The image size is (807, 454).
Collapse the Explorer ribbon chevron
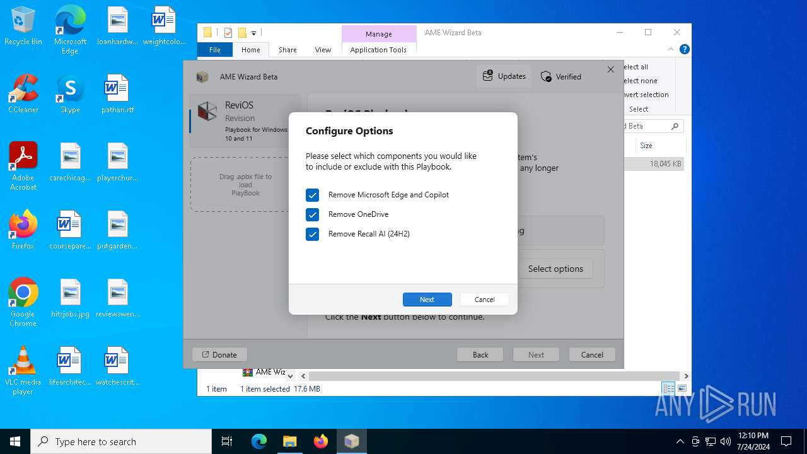click(671, 49)
